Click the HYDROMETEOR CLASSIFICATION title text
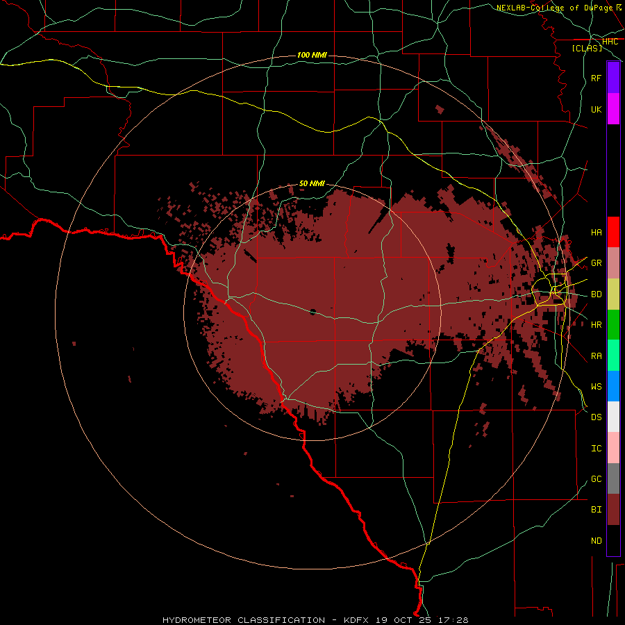The image size is (625, 625). (244, 620)
